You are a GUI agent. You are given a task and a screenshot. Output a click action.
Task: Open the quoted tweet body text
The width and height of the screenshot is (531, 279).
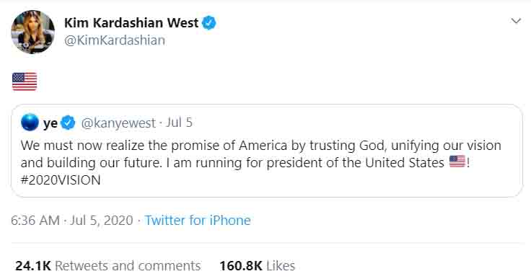[x=260, y=162]
